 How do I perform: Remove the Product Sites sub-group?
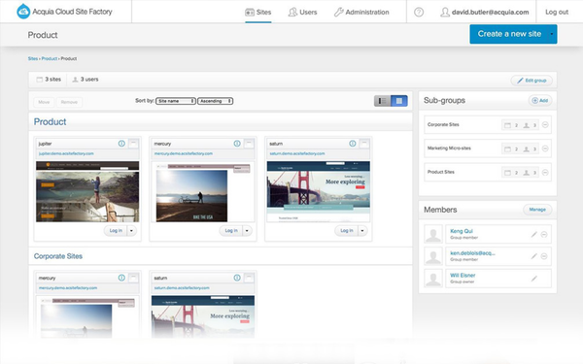(545, 173)
